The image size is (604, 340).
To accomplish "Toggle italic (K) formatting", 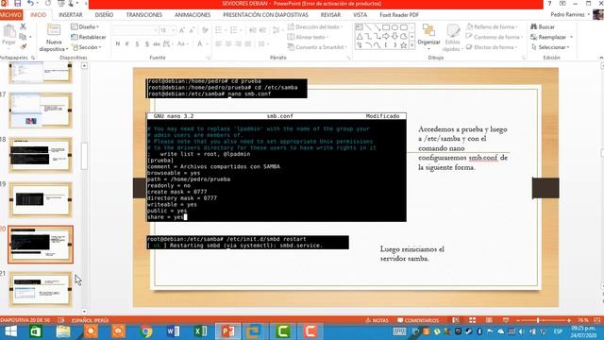I will coord(127,44).
